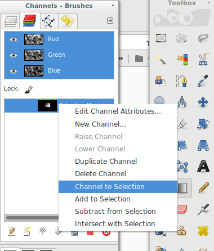This screenshot has height=251, width=214.
Task: Select the Perspective tool
Action: click(x=203, y=145)
